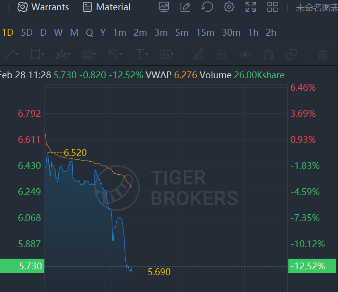Click the edit drawing pencil-square icon
The width and height of the screenshot is (338, 292).
tap(185, 7)
